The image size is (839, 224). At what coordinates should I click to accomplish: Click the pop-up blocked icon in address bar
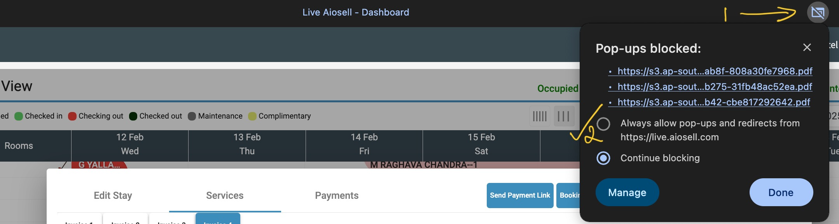tap(818, 12)
